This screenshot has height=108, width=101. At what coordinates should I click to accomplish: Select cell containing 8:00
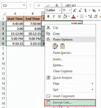tap(33, 29)
